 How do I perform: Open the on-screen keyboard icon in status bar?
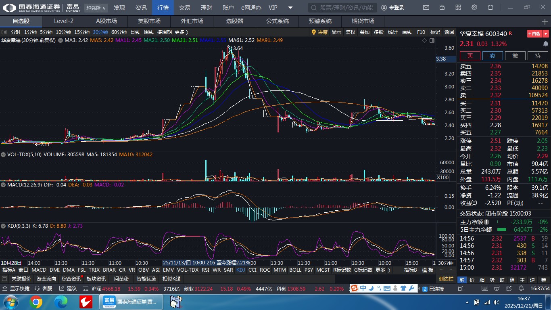(387, 288)
